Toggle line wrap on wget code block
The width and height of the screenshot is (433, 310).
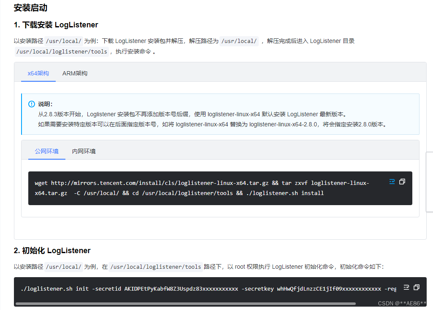[x=392, y=182]
